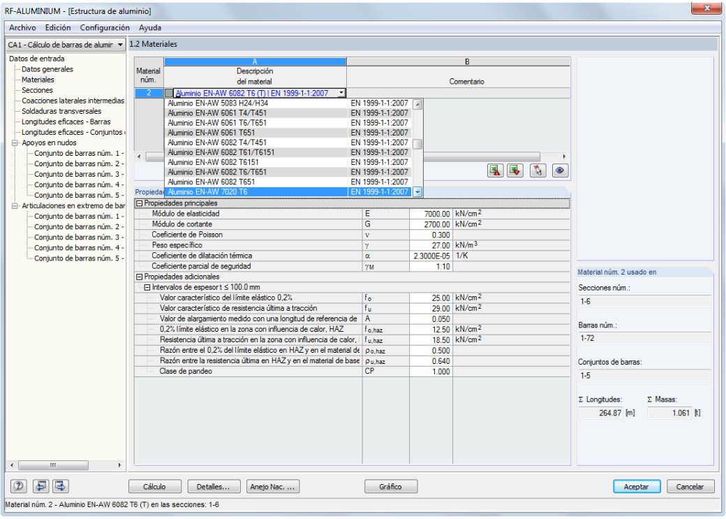Select Datos generales in the tree
The height and width of the screenshot is (519, 726).
pyautogui.click(x=47, y=69)
